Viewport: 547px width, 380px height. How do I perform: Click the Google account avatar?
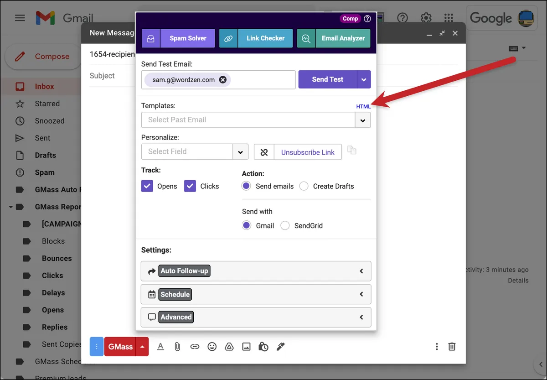527,18
